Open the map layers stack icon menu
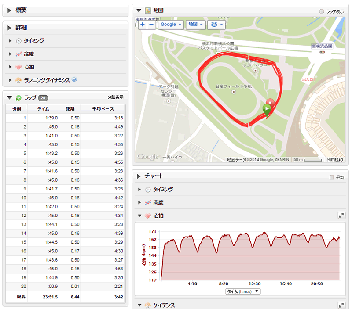Screen dimensions: 352x309 (216, 25)
